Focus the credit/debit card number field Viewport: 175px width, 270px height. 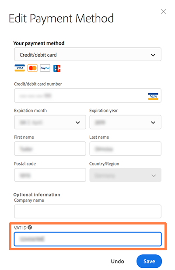pos(87,95)
